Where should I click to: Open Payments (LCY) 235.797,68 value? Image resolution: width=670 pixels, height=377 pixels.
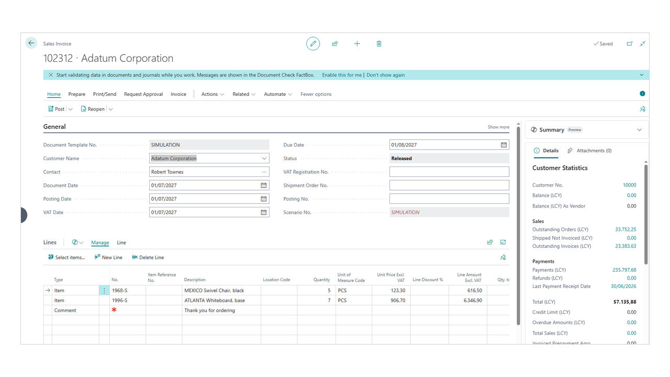coord(624,270)
